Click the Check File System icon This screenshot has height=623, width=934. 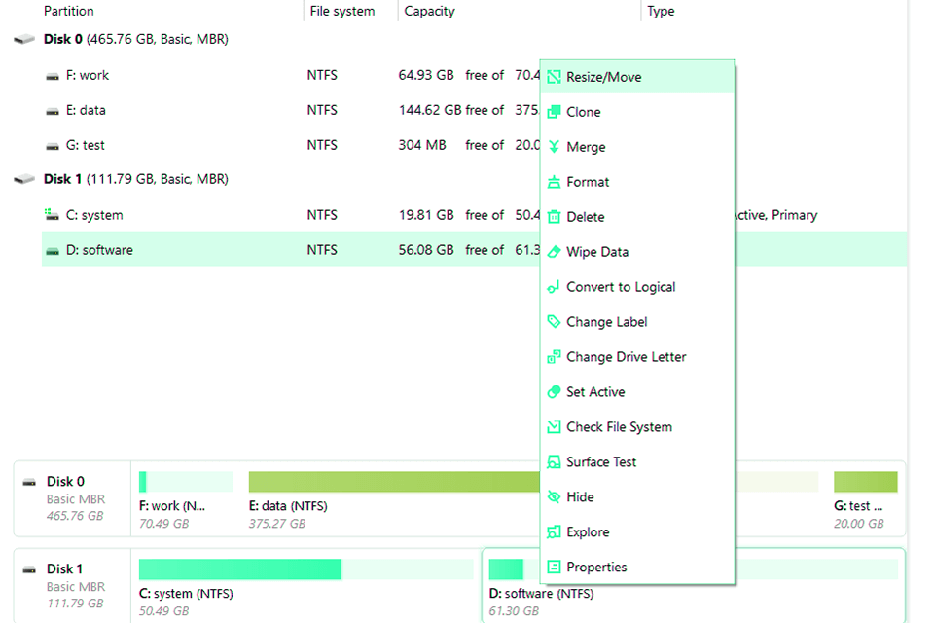tap(556, 426)
